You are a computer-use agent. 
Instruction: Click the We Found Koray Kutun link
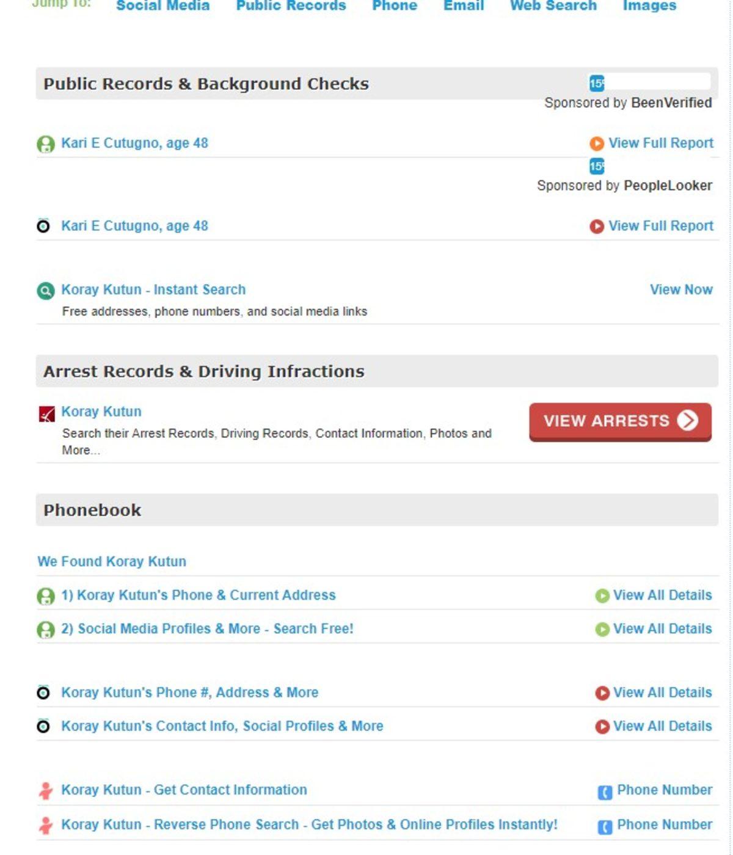click(112, 562)
